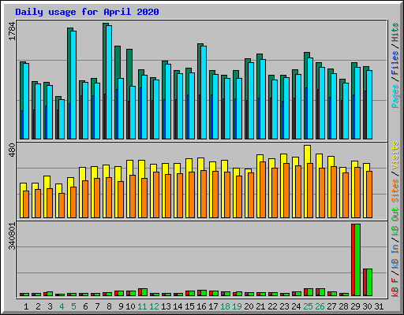Click the green weekend day label 12
The width and height of the screenshot is (404, 315).
pyautogui.click(x=154, y=306)
